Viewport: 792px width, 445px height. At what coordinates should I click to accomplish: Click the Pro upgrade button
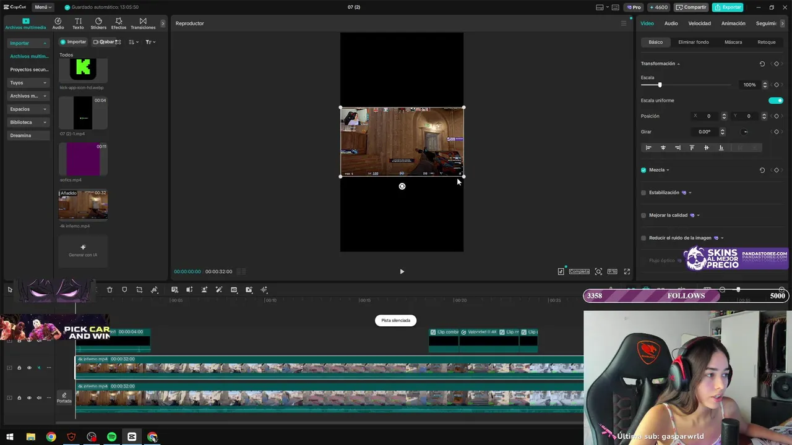click(634, 7)
